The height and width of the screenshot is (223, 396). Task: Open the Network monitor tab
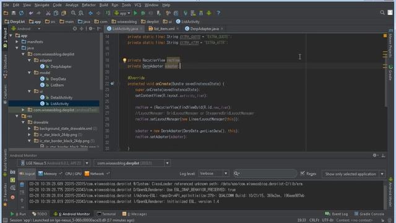click(x=97, y=174)
